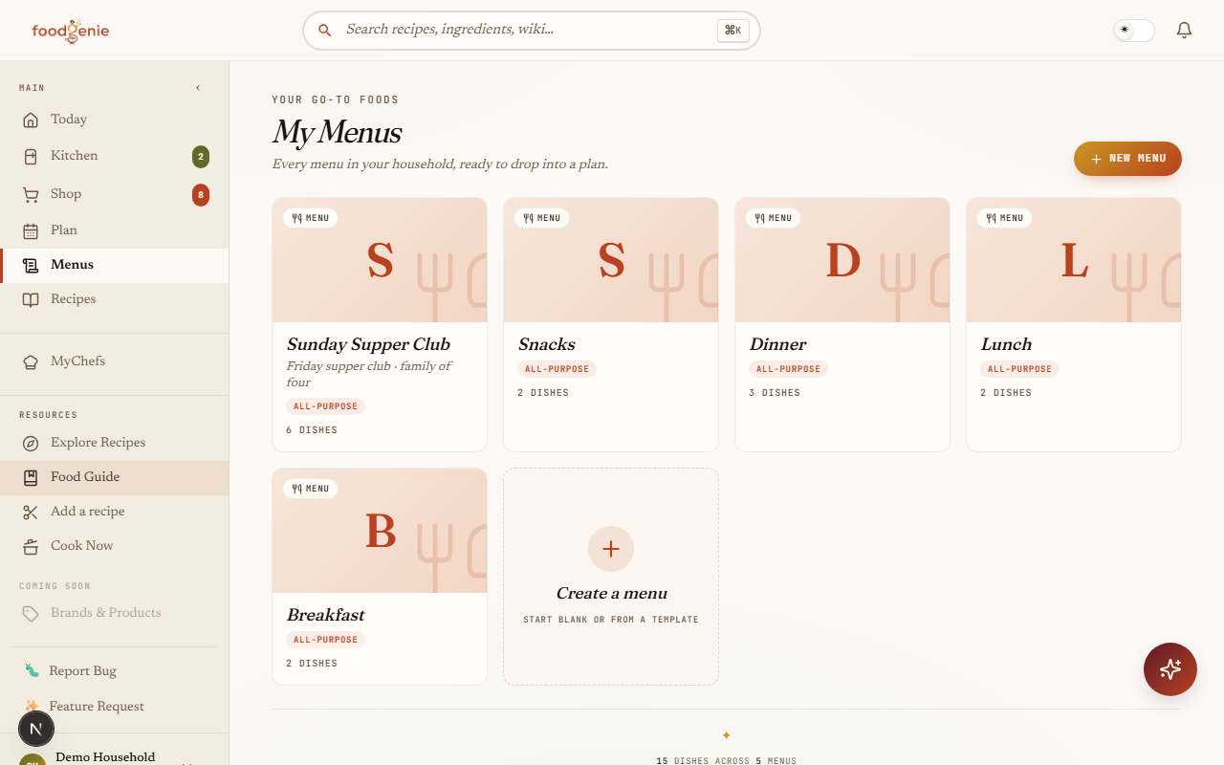Viewport: 1224px width, 765px height.
Task: Click the Today home icon
Action: pyautogui.click(x=31, y=120)
